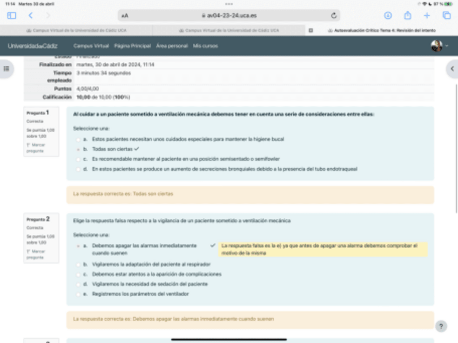Open the Moodle course index drawer
The image size is (458, 343).
(6, 69)
